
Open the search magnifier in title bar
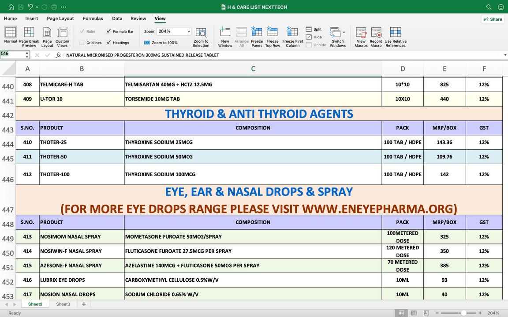pos(489,7)
